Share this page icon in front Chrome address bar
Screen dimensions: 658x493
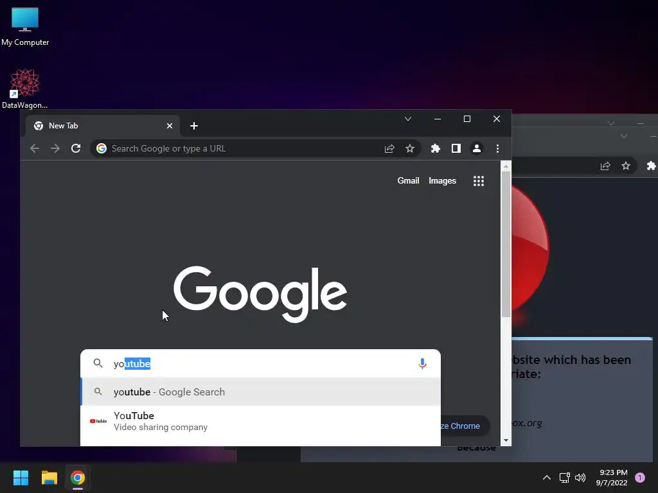pyautogui.click(x=389, y=148)
